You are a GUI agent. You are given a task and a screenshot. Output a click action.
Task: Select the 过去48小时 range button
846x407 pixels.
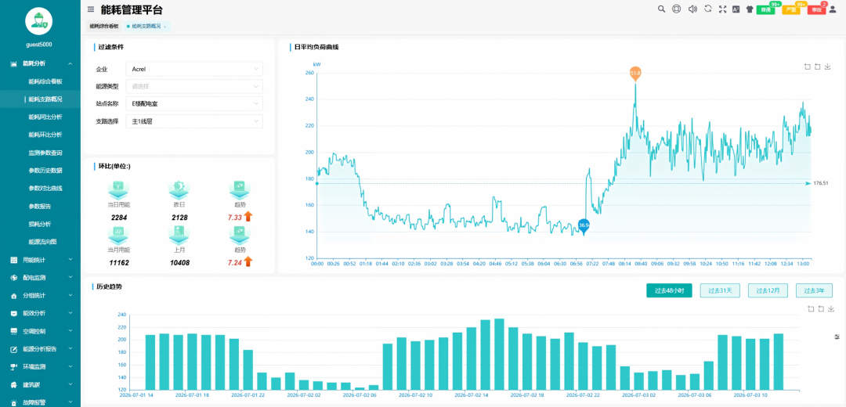[x=669, y=290]
